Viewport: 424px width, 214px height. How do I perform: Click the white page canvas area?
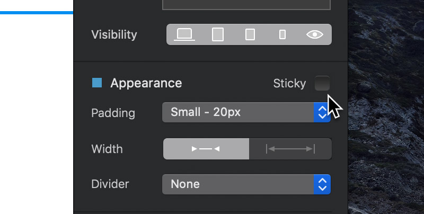tap(37, 113)
